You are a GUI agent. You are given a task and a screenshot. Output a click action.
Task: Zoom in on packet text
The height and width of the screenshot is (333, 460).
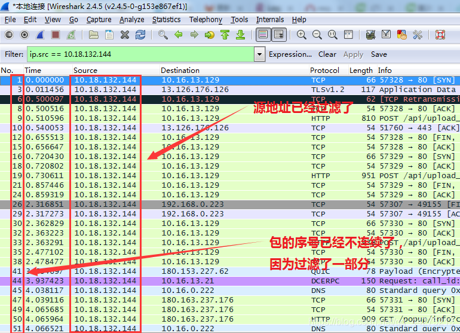301,35
